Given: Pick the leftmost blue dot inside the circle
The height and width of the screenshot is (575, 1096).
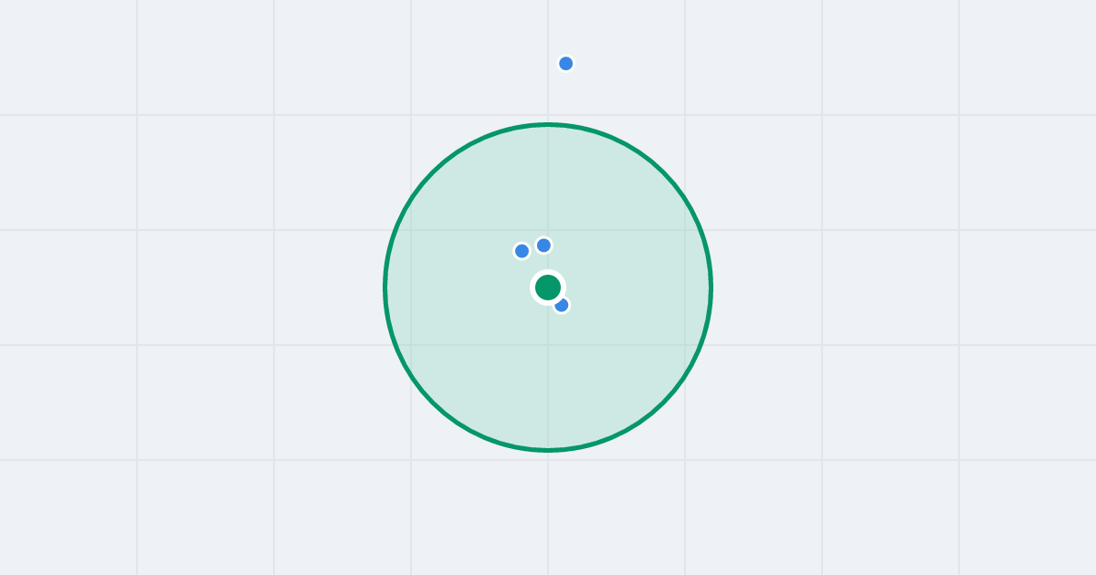Looking at the screenshot, I should click(x=522, y=251).
